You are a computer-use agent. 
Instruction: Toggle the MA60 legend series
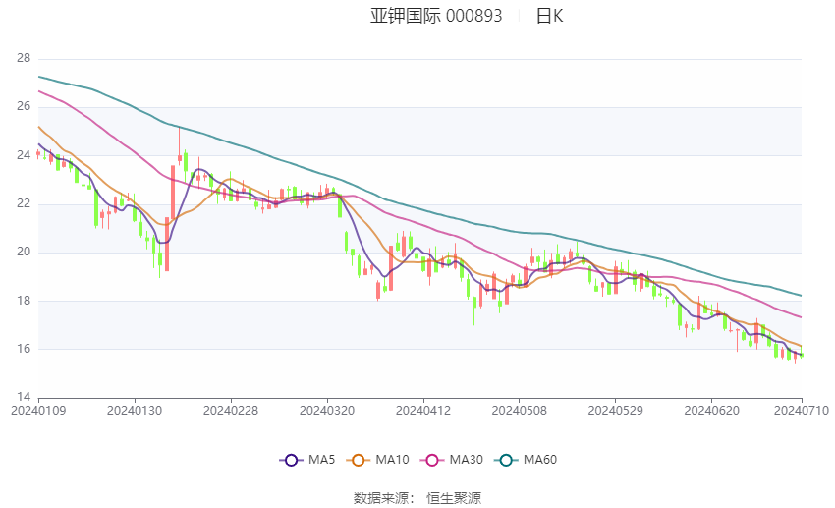(x=526, y=460)
